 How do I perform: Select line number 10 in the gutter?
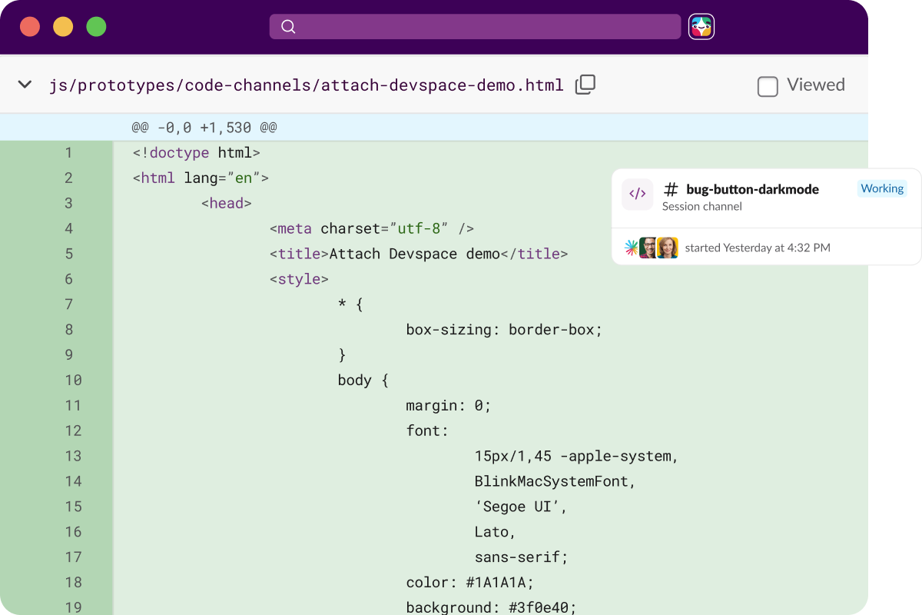point(73,380)
